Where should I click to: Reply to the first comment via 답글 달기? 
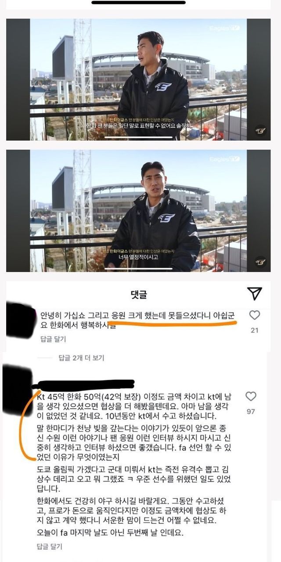(x=53, y=339)
